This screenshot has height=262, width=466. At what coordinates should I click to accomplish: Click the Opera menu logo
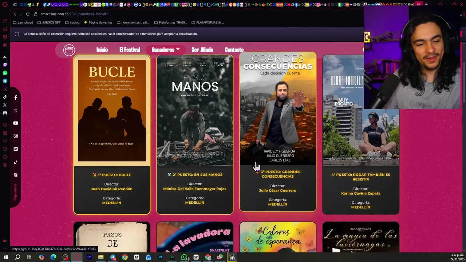5,4
